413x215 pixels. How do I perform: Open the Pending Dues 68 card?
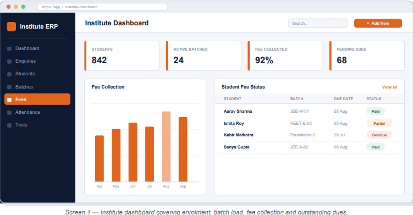click(367, 56)
